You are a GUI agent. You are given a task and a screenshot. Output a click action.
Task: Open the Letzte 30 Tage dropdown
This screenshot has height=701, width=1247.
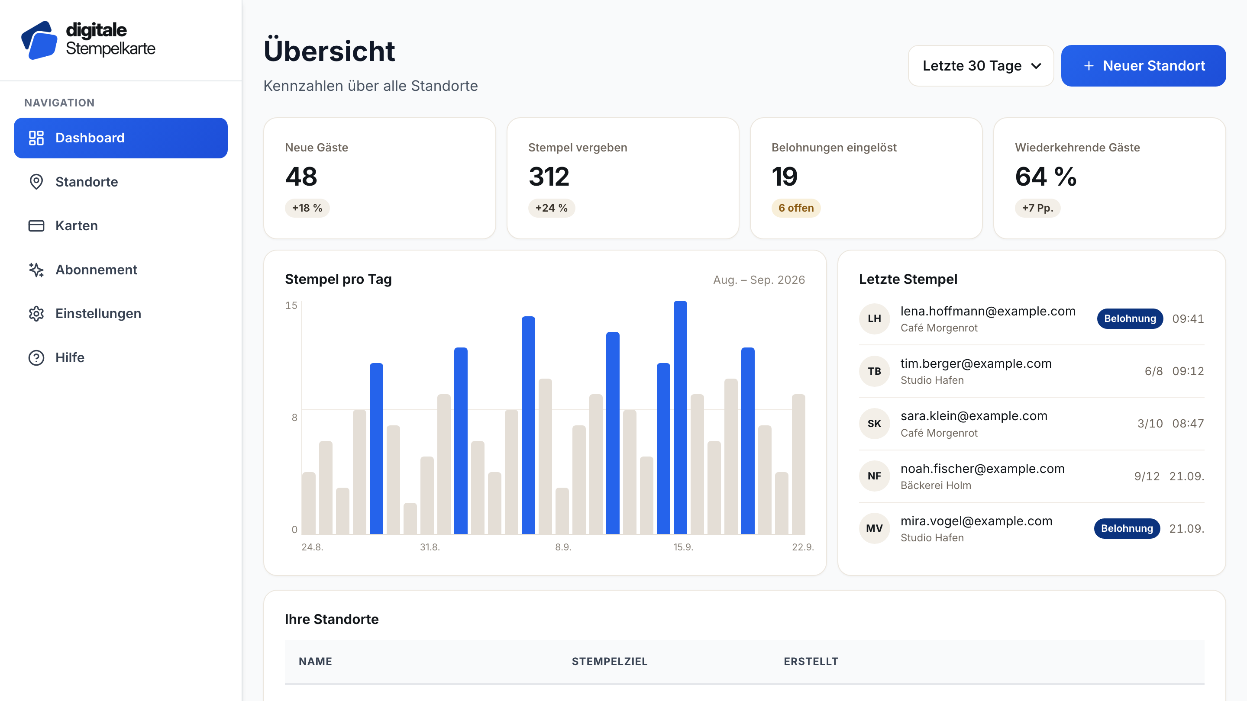coord(981,66)
